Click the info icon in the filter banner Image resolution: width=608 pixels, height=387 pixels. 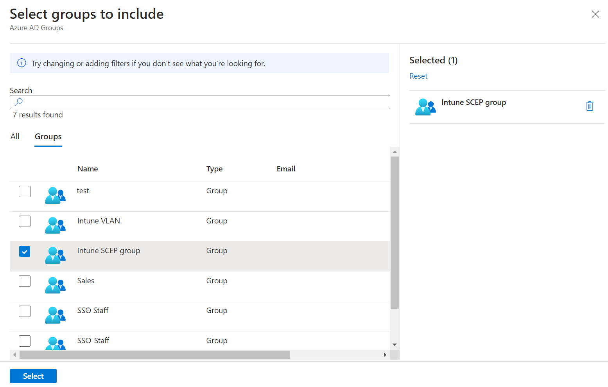tap(22, 63)
